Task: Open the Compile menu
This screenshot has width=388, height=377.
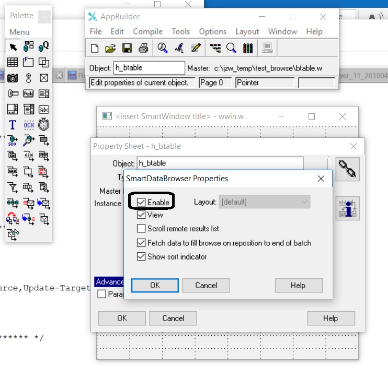Action: coord(148,32)
